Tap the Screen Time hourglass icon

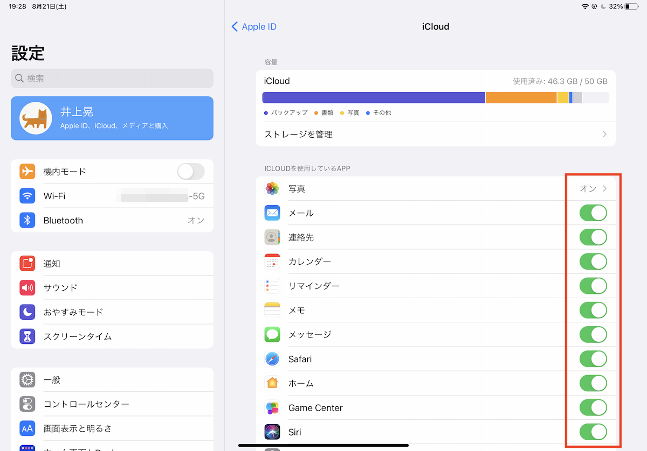pyautogui.click(x=27, y=336)
